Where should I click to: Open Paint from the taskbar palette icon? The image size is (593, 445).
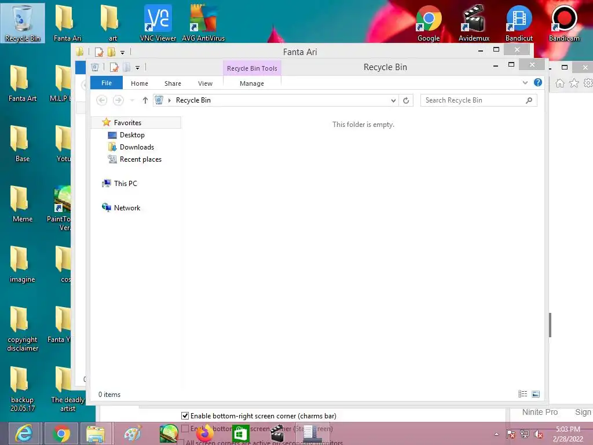pos(133,433)
